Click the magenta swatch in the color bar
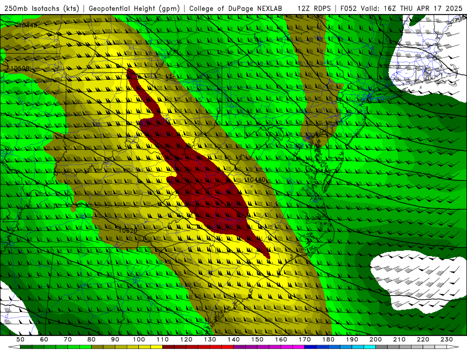Viewport: 467px width, 350px height. [298, 346]
